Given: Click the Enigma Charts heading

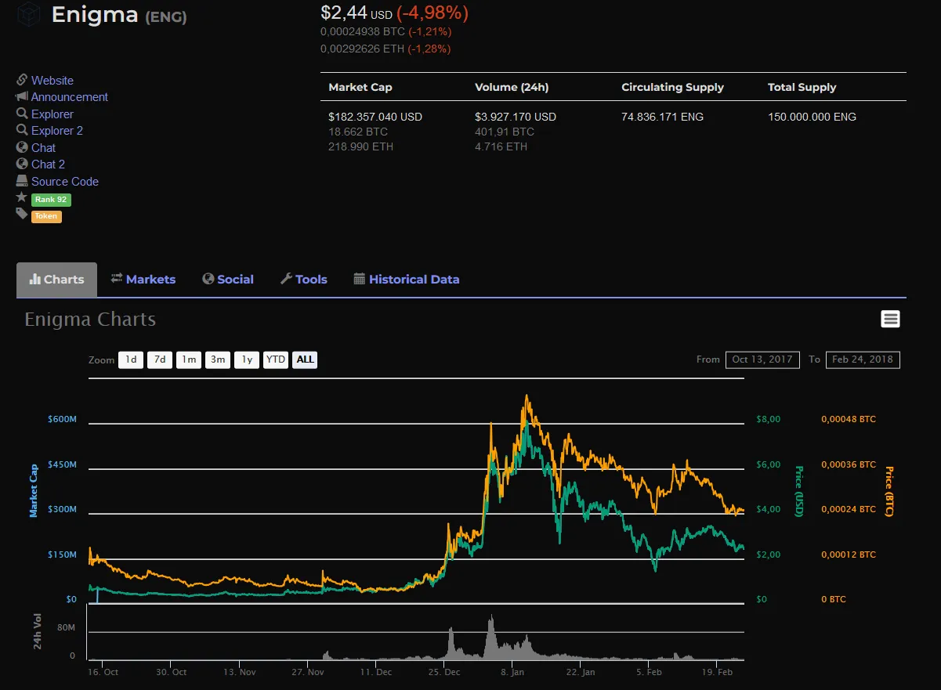Looking at the screenshot, I should (x=90, y=320).
